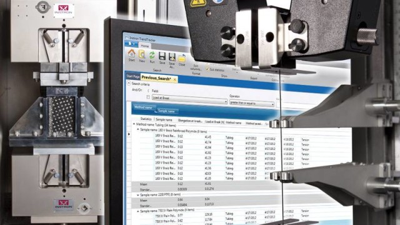Toggle the Sub statistics checkbox

pyautogui.click(x=207, y=69)
